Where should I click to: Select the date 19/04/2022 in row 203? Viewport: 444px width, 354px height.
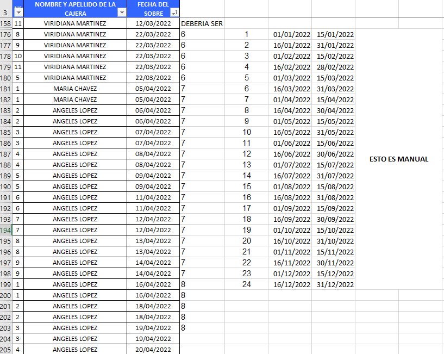(153, 328)
